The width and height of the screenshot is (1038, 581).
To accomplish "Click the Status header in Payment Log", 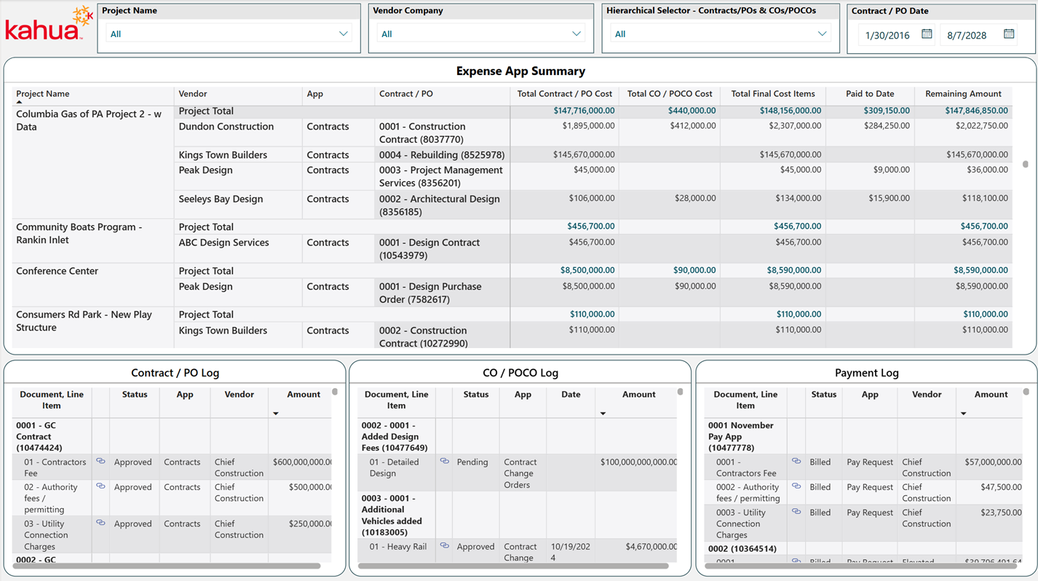I will (x=823, y=394).
